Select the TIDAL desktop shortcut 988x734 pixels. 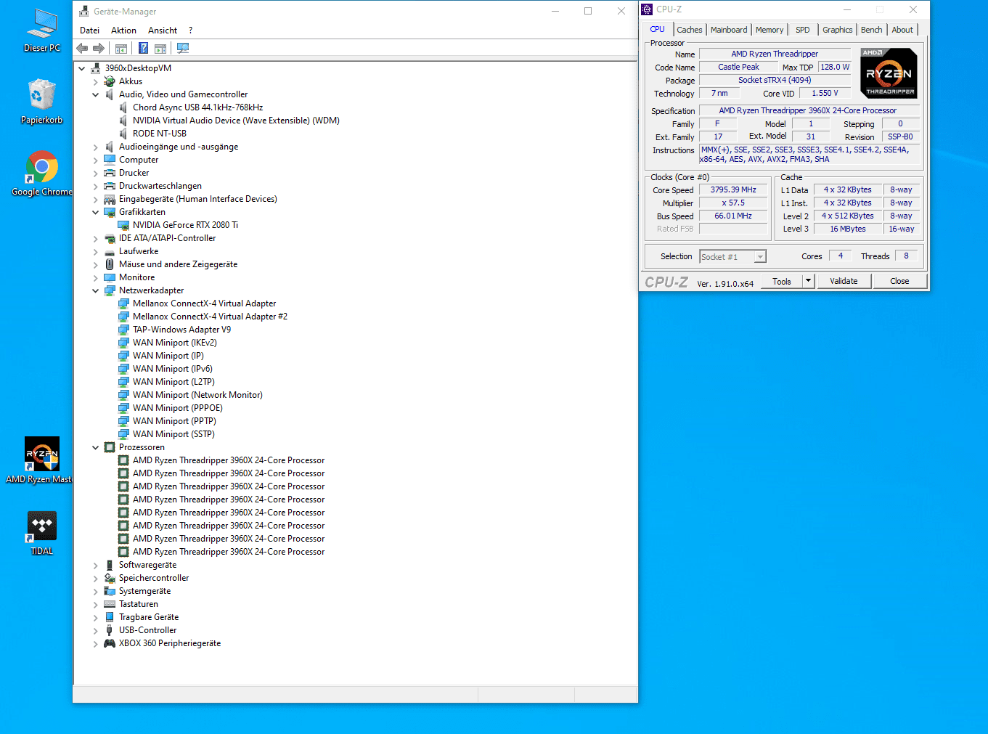(x=41, y=533)
